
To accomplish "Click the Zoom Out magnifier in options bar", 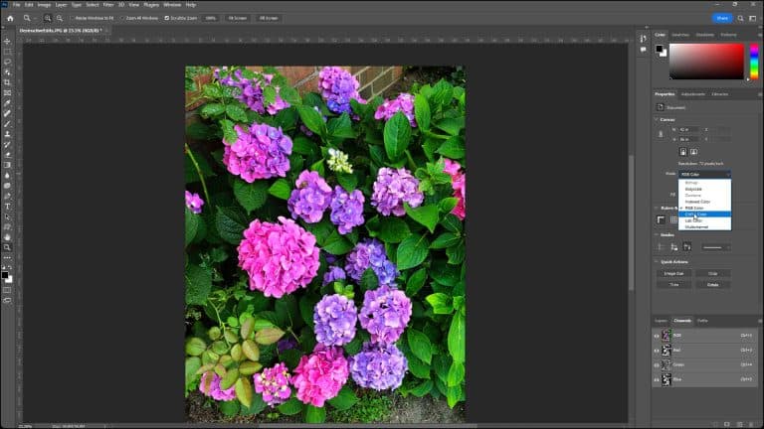I will coord(60,18).
